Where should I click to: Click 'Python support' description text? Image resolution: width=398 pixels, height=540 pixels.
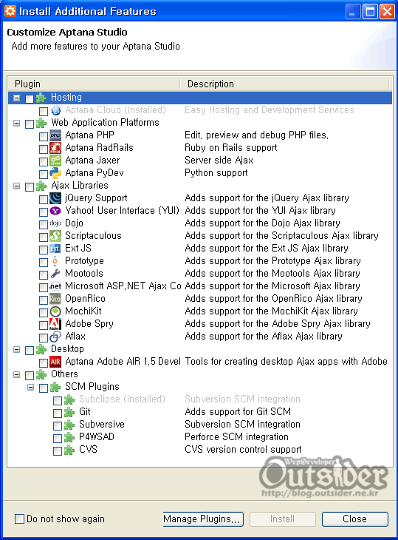(x=216, y=173)
